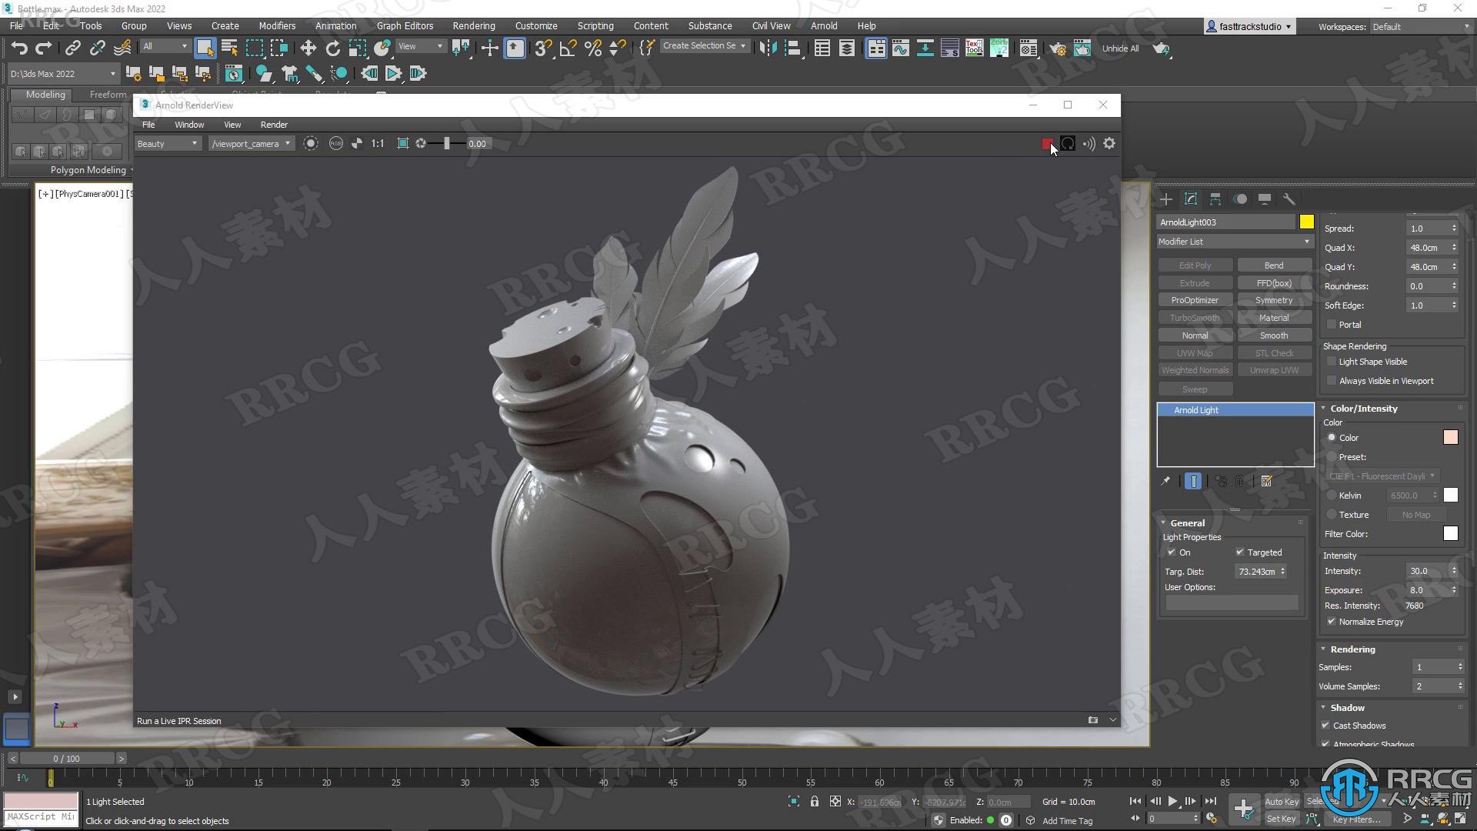This screenshot has width=1477, height=831.
Task: Click the snapshot icon in RenderView status bar
Action: (x=1092, y=720)
